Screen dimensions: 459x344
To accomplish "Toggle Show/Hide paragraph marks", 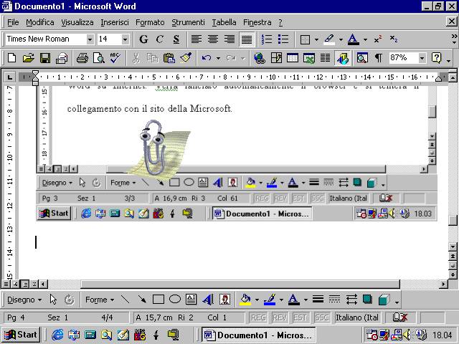I will click(x=379, y=58).
